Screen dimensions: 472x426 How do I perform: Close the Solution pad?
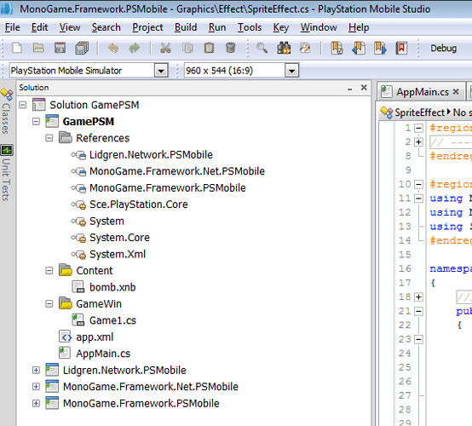point(364,88)
